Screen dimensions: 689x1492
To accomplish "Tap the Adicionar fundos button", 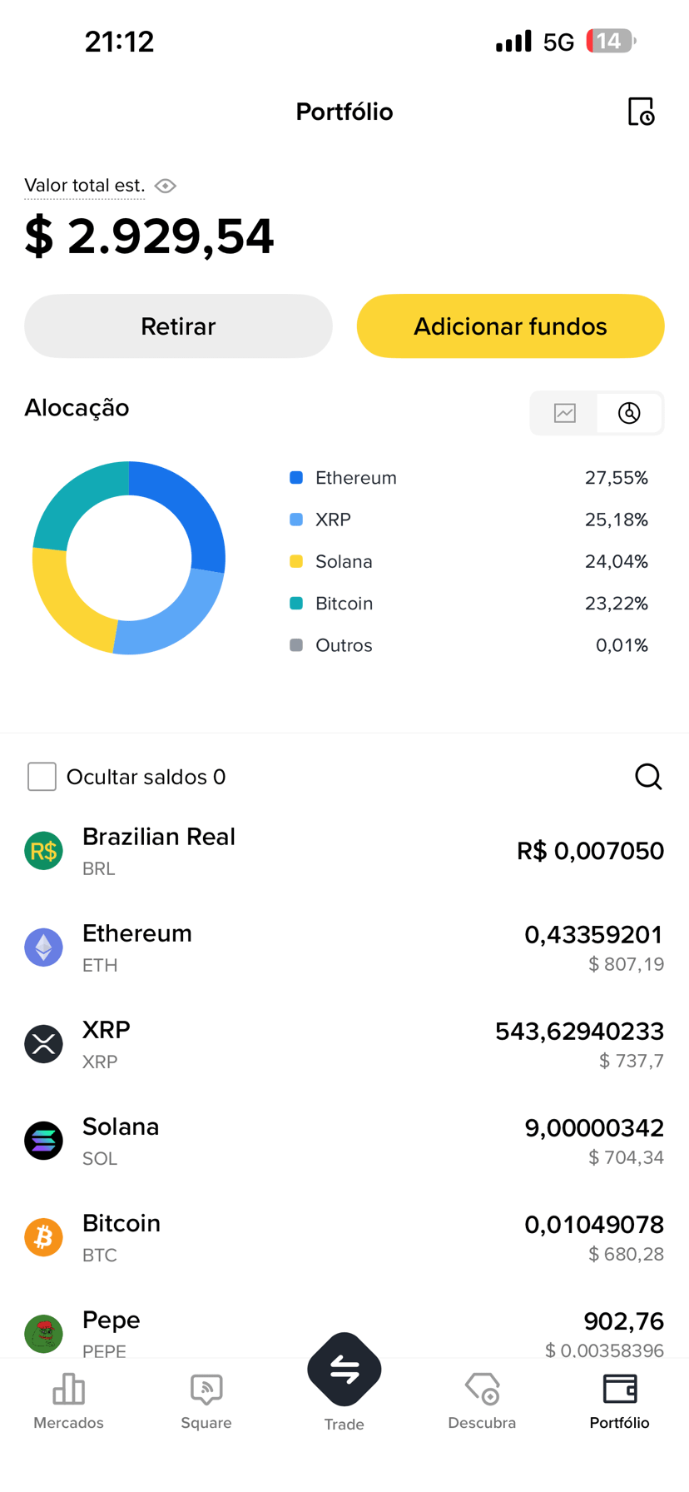I will [511, 326].
